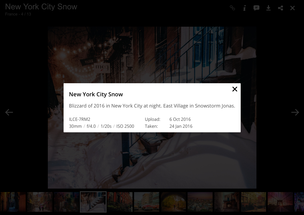Download the photo using download icon
This screenshot has width=304, height=215.
click(x=268, y=8)
